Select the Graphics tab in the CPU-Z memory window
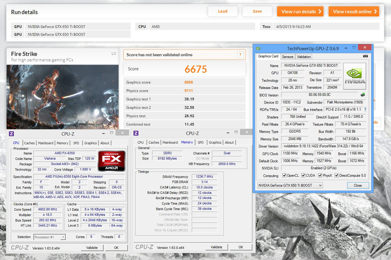 click(x=215, y=142)
